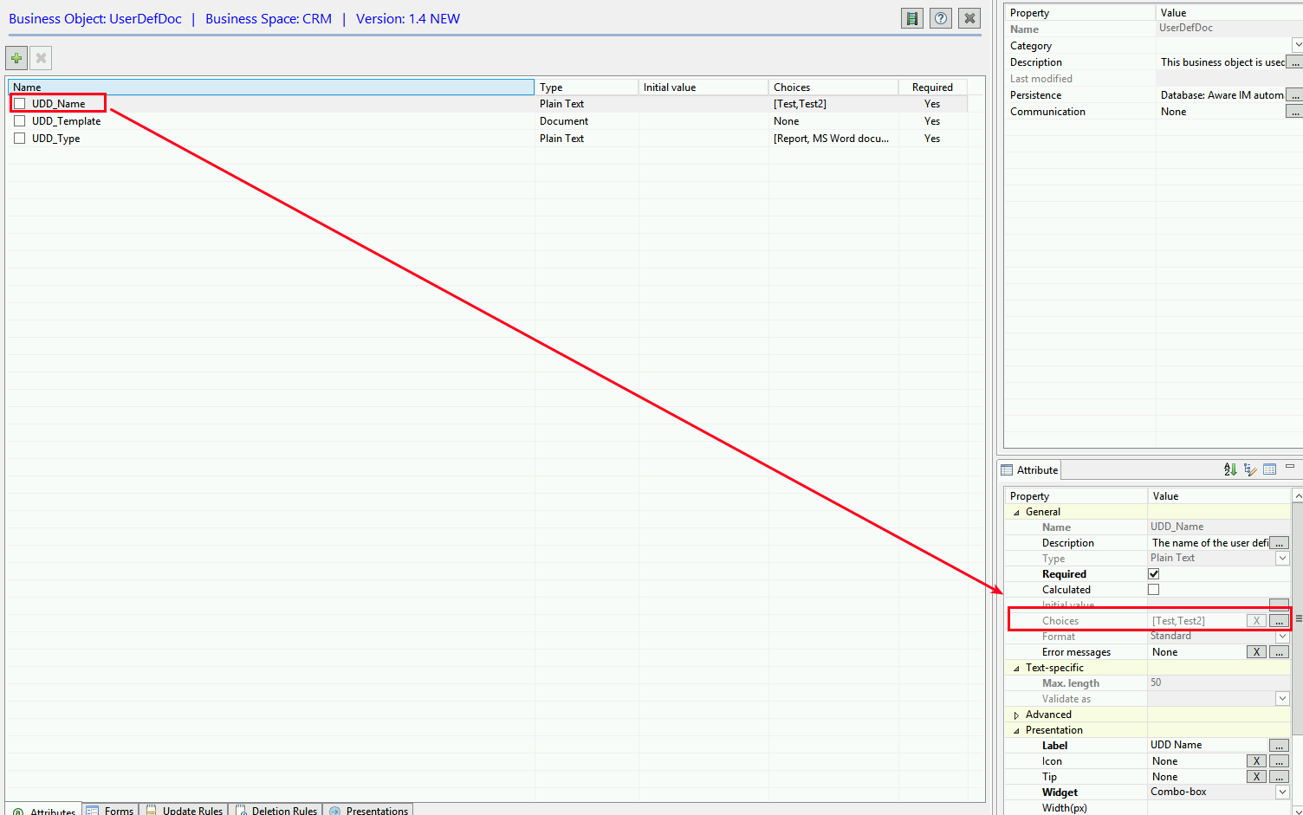The height and width of the screenshot is (815, 1303).
Task: Open the Widget Combo-box dropdown
Action: [1282, 792]
